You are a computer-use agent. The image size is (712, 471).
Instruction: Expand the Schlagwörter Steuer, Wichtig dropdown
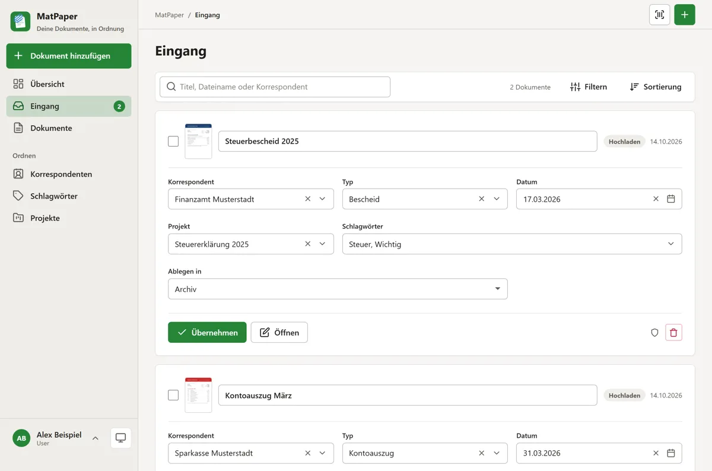point(671,244)
